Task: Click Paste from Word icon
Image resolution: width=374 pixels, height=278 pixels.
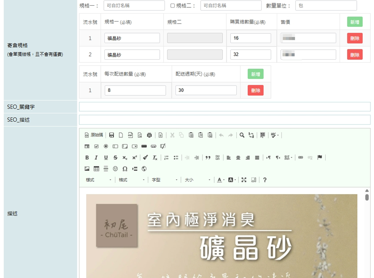Action: coord(210,135)
